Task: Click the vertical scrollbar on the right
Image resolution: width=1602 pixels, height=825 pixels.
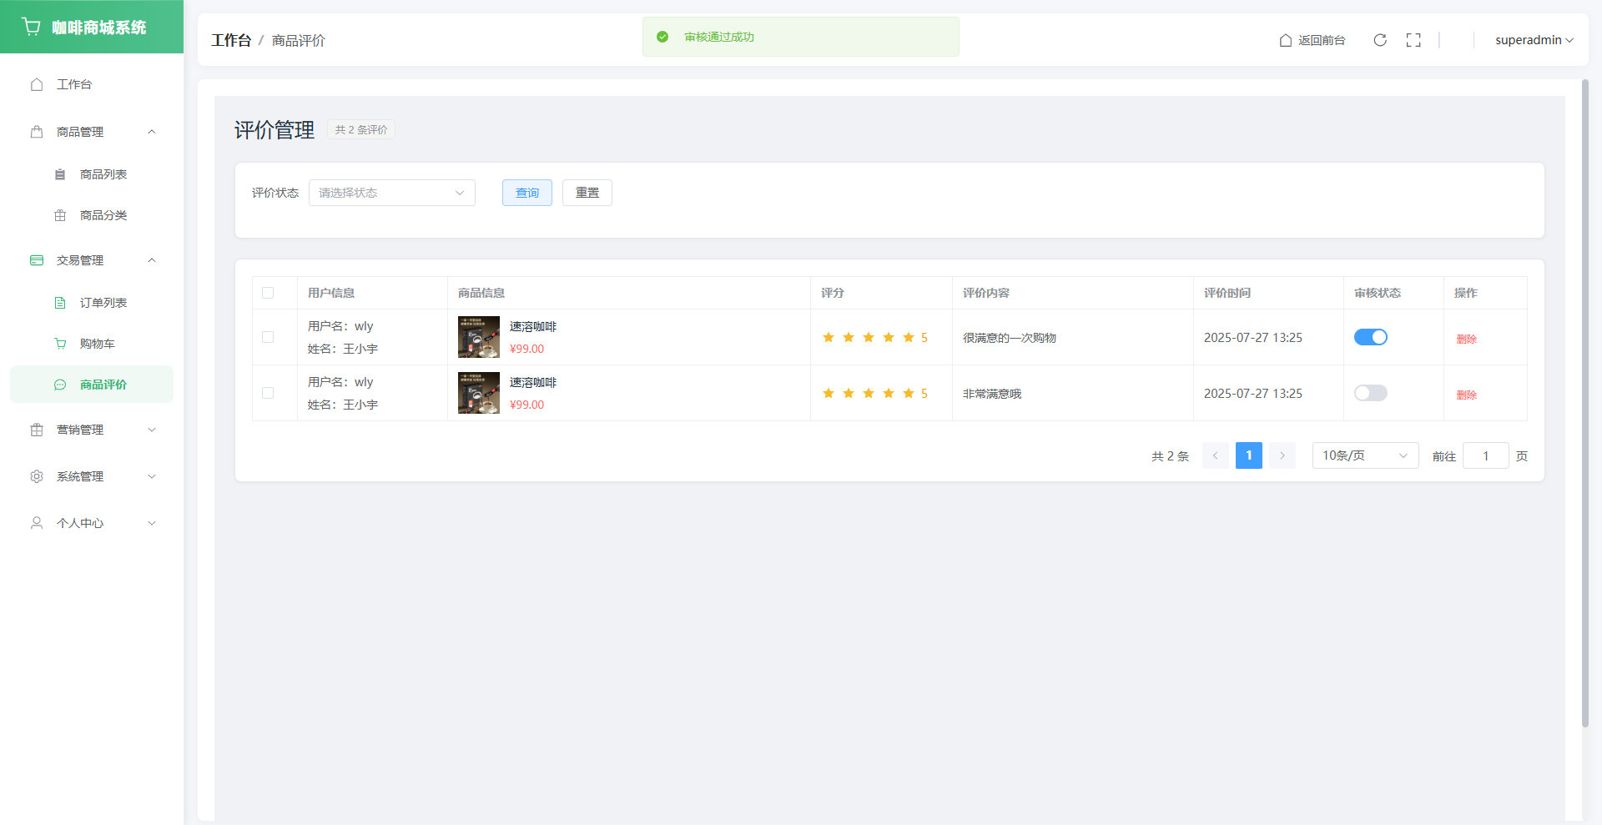Action: pyautogui.click(x=1584, y=400)
